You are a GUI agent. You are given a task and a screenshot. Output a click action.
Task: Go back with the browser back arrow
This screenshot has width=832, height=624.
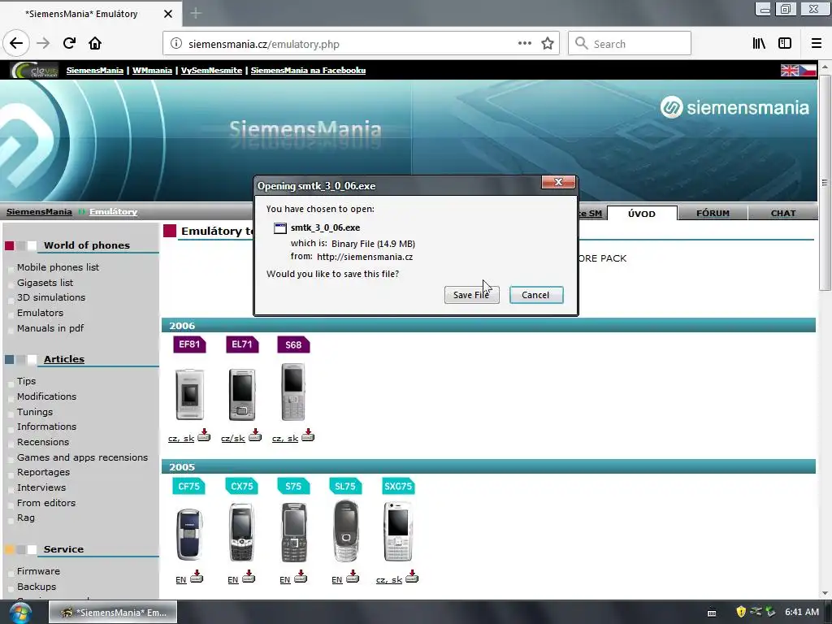pyautogui.click(x=16, y=44)
